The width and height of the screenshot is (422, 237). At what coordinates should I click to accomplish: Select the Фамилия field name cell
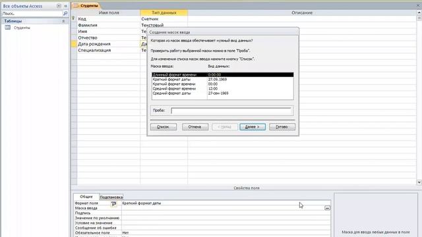tap(109, 25)
